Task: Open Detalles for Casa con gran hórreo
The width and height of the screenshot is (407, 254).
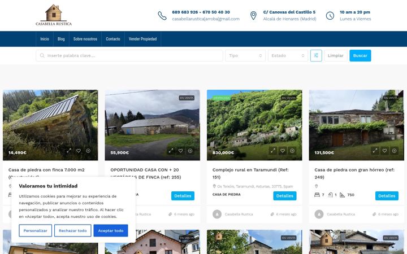Action: pyautogui.click(x=387, y=196)
